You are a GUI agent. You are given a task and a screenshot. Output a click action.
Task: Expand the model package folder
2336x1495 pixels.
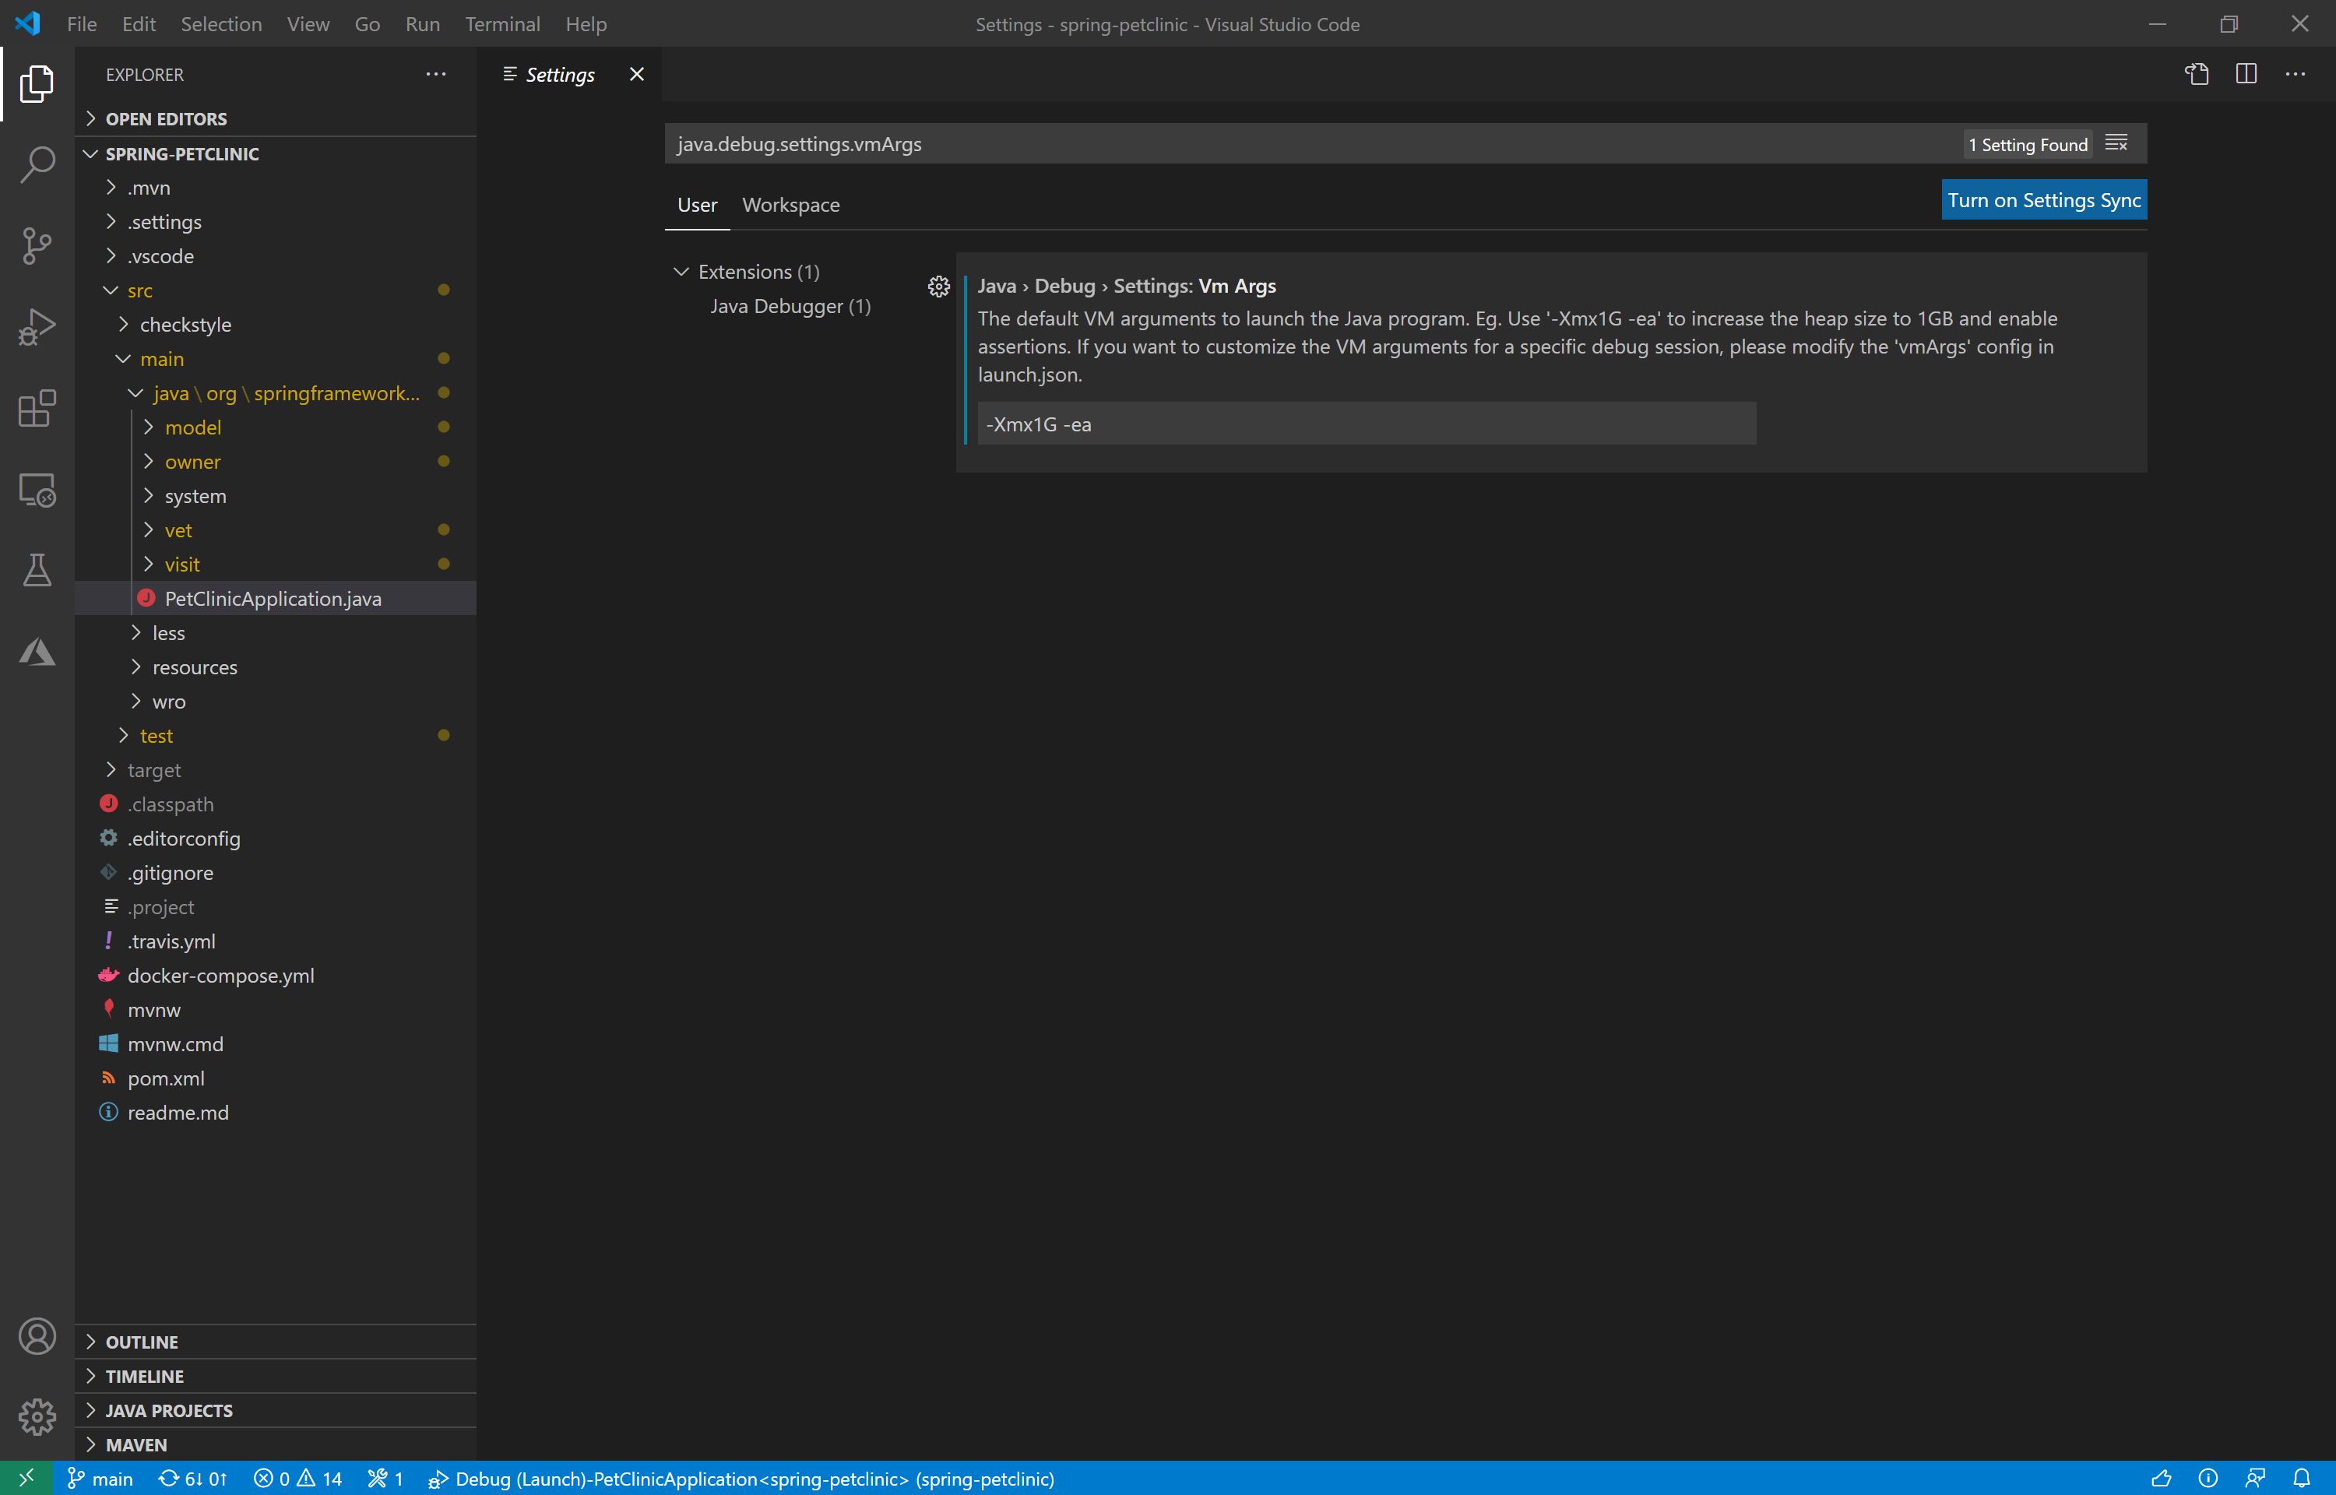click(276, 427)
